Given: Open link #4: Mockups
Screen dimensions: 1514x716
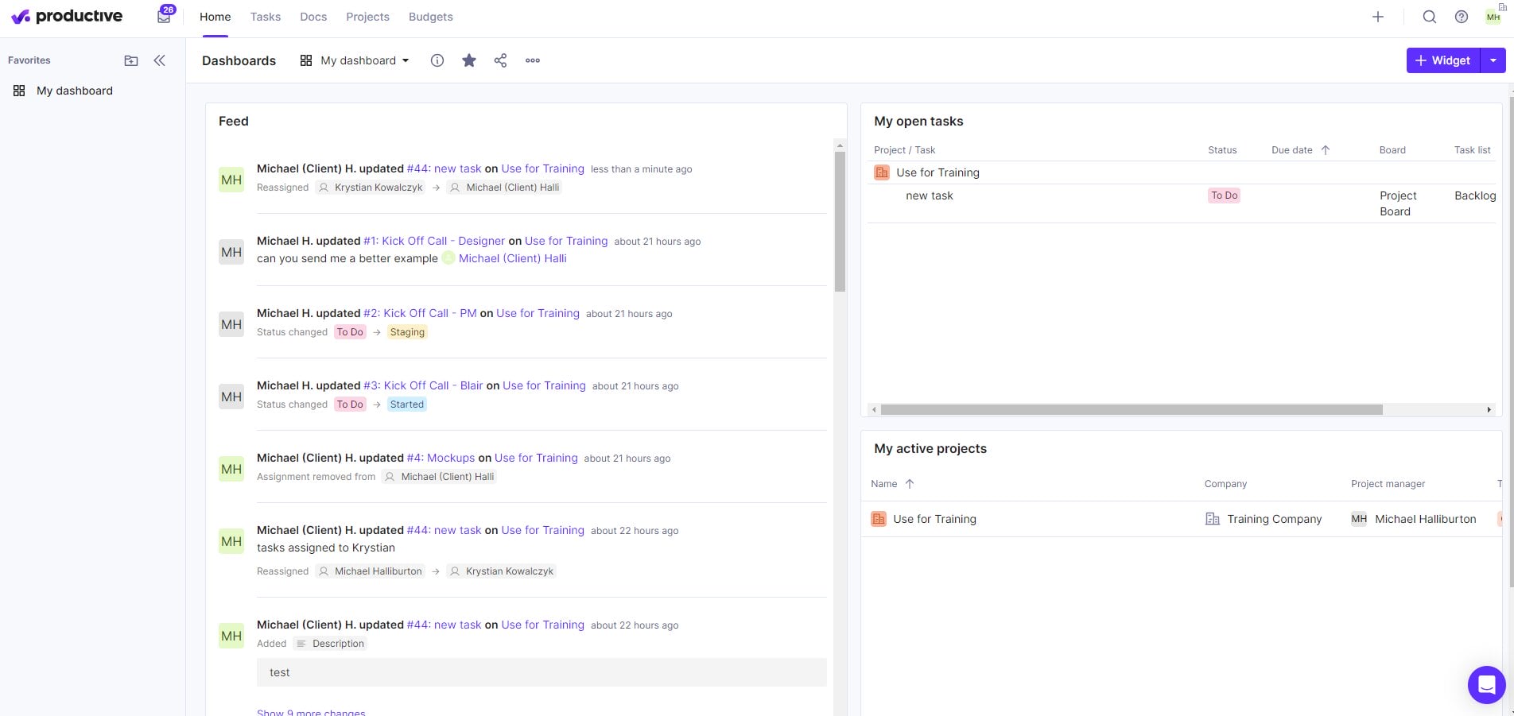Looking at the screenshot, I should [x=441, y=458].
